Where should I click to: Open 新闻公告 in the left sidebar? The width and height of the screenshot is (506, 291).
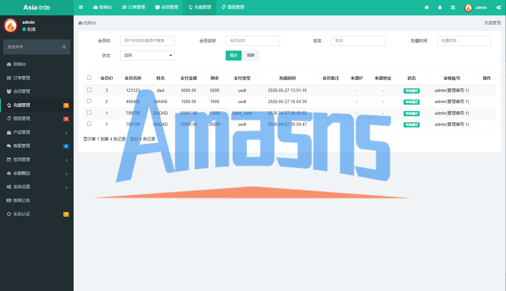pyautogui.click(x=37, y=200)
